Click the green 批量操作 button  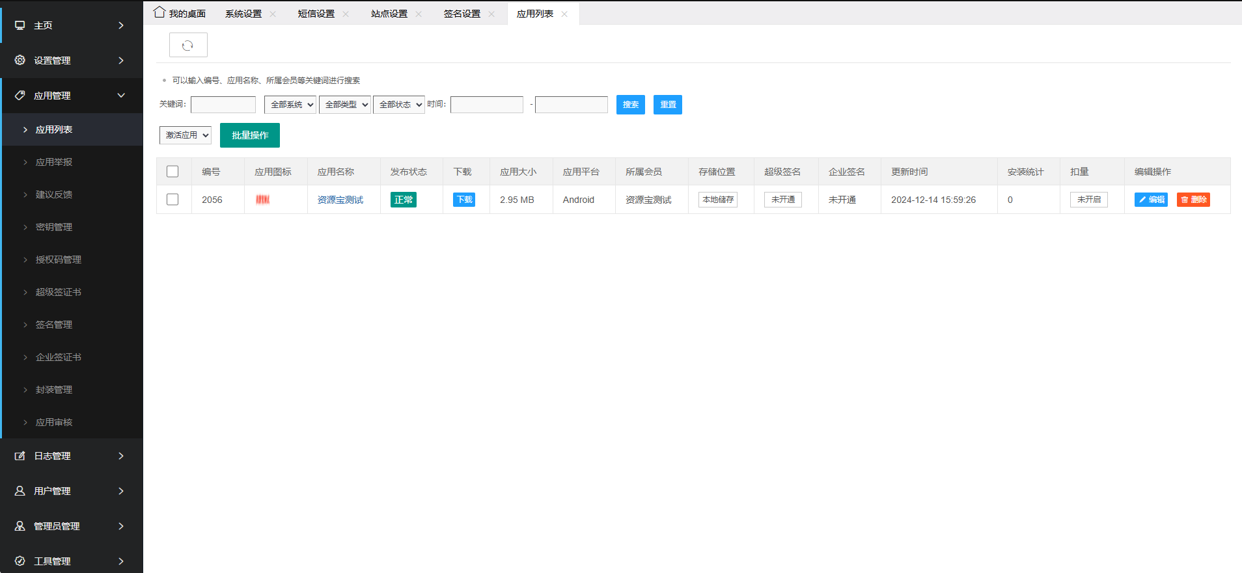[x=250, y=135]
